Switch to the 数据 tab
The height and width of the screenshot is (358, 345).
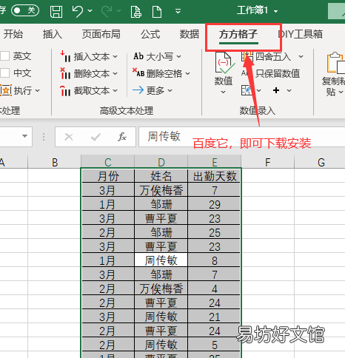point(190,34)
